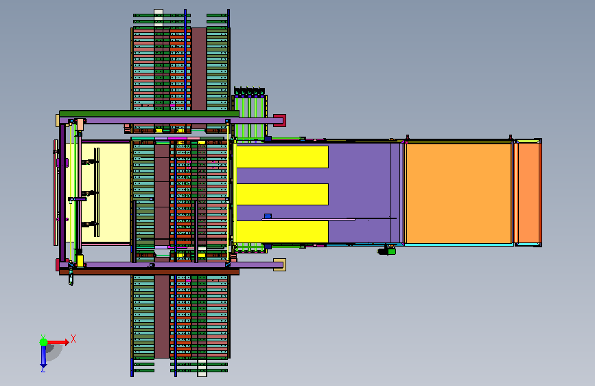595x386 pixels.
Task: Select the tan bracket on lower purple beam
Action: coord(281,265)
